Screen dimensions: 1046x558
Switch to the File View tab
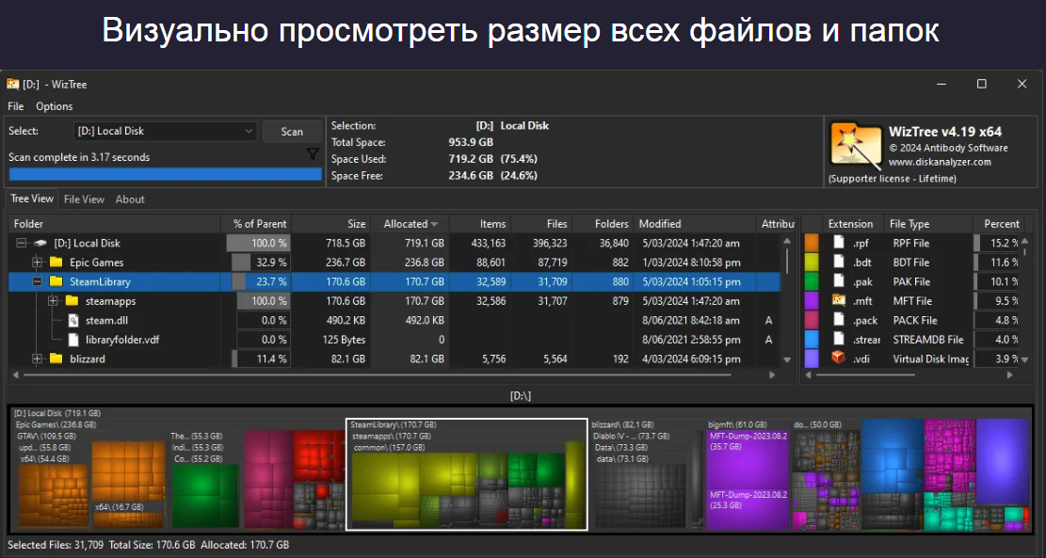pos(84,199)
